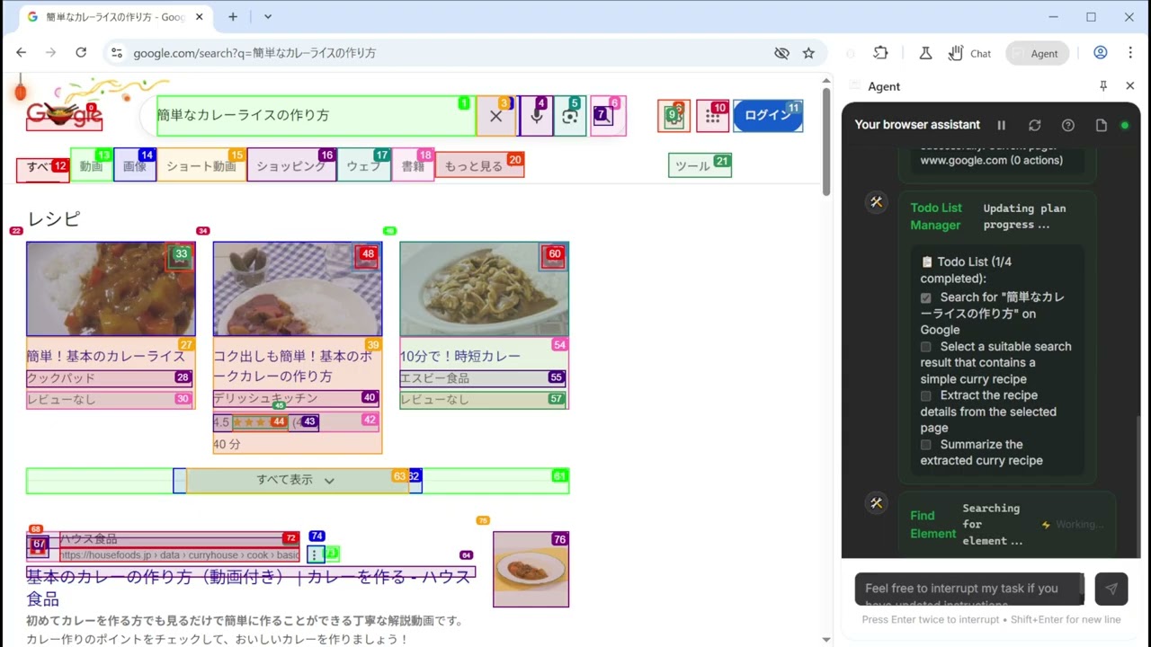Screen dimensions: 1151x647
Task: Click the Google doodle logo
Action: point(64,113)
